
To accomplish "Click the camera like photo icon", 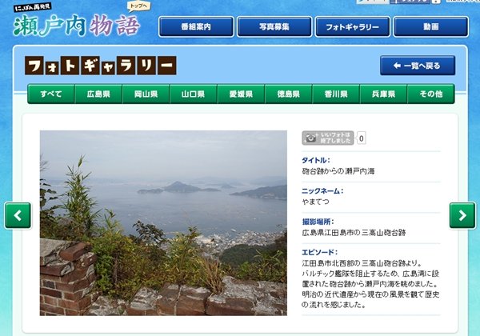I will 328,138.
